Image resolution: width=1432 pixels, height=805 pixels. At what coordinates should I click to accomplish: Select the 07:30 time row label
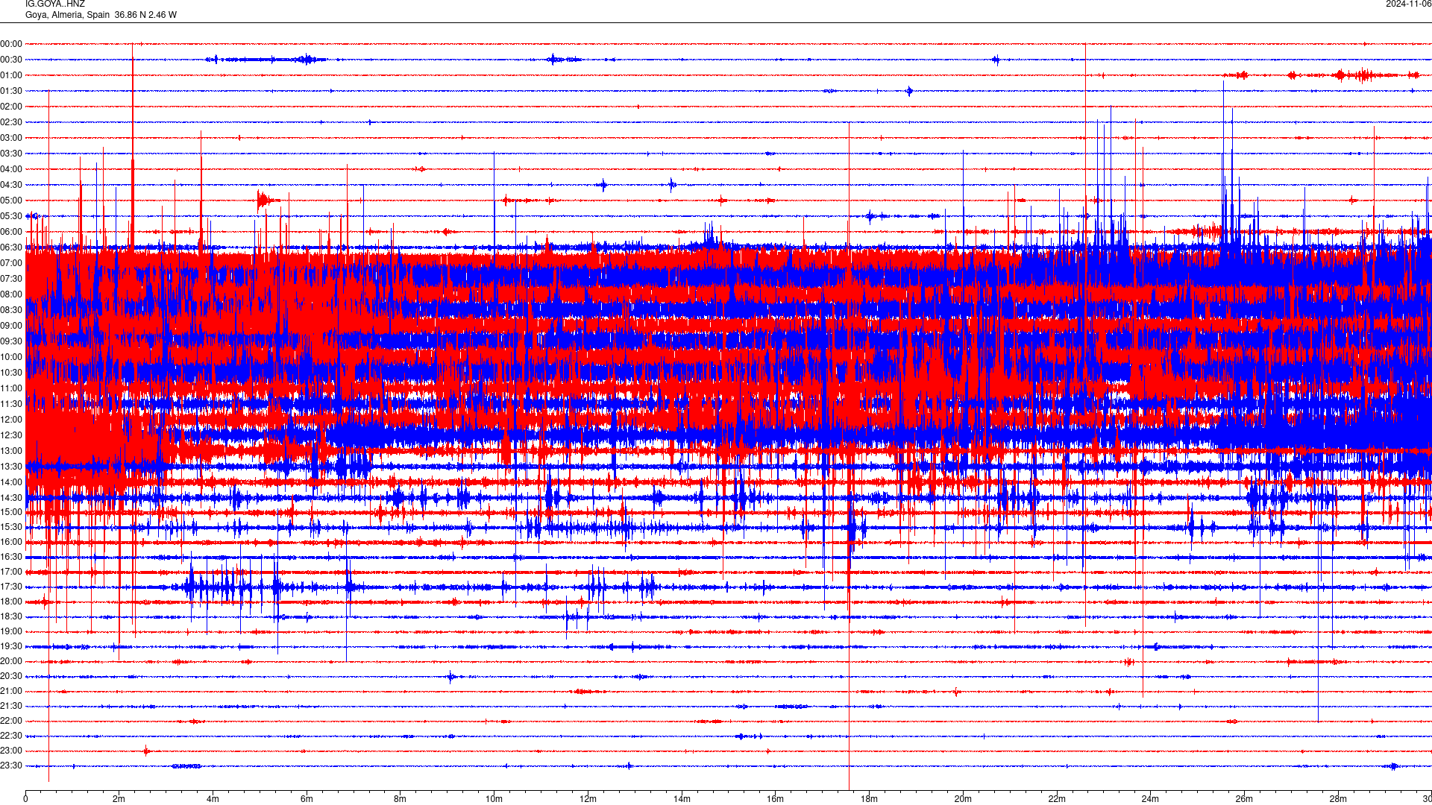tap(11, 279)
